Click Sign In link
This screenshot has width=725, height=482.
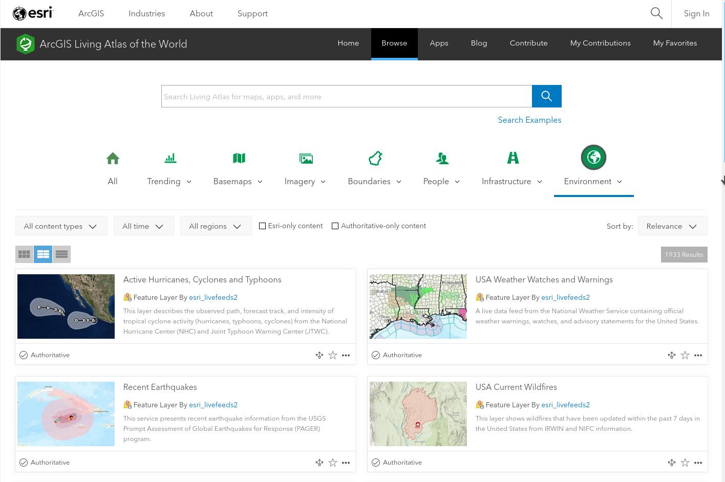tap(696, 14)
